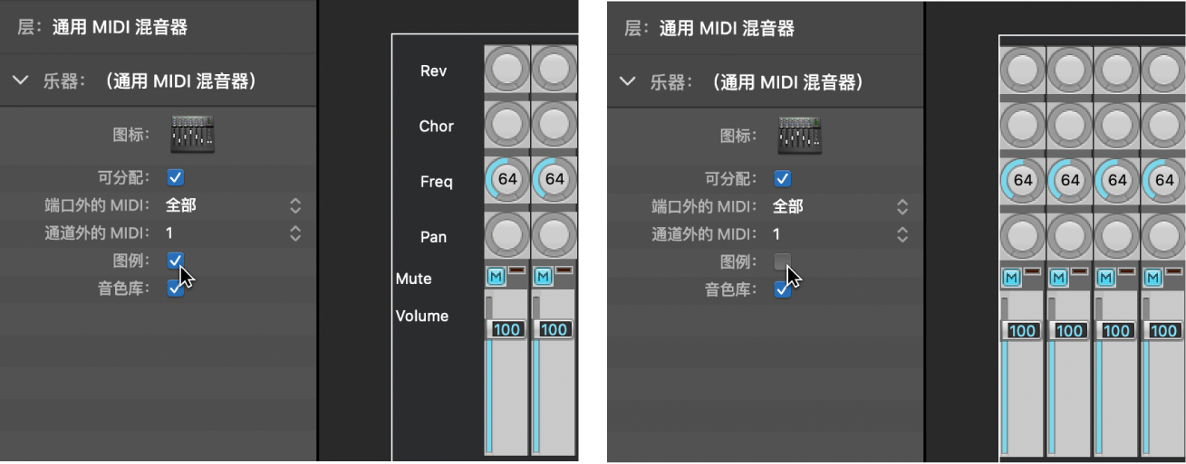1186x464 pixels.
Task: Click the 乐器 object name in left inspector
Action: click(179, 80)
